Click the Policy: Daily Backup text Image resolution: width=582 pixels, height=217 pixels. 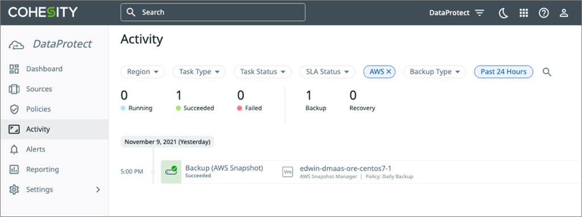click(389, 177)
